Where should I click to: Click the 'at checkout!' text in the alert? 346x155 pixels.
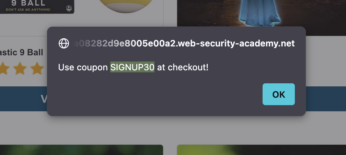[183, 67]
